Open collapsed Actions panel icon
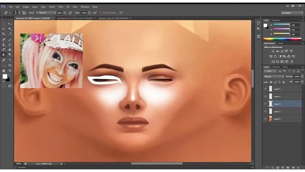 pyautogui.click(x=258, y=29)
